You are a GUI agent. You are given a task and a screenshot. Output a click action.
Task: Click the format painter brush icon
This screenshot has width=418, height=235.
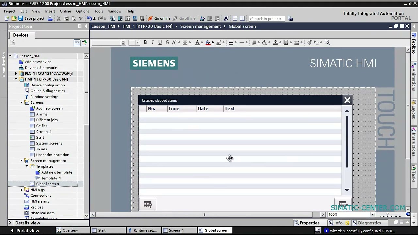(309, 42)
